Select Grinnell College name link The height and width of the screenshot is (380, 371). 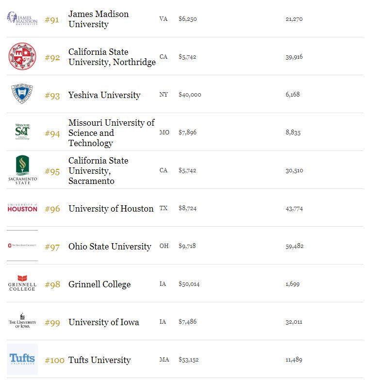pyautogui.click(x=99, y=284)
